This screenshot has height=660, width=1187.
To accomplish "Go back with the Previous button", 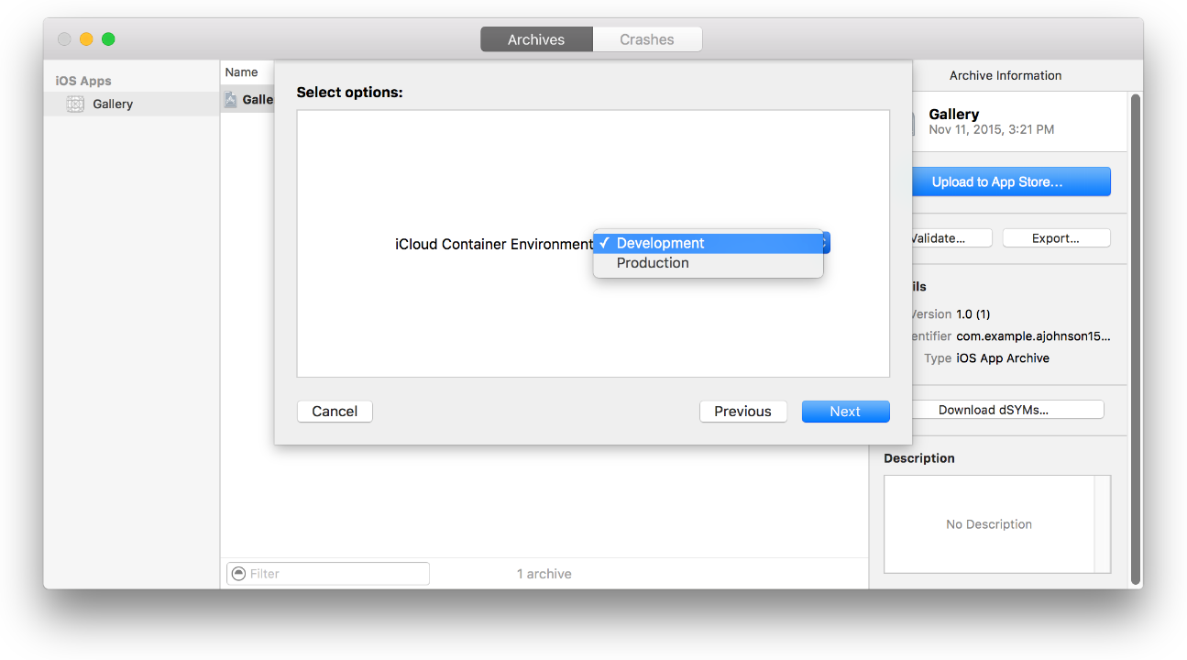I will (x=742, y=412).
